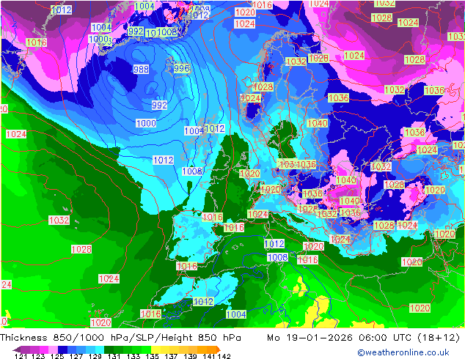Viewport: 465px width, 359px height.
Task: Click the orange right arrow tip of the color scale
Action: 219,349
